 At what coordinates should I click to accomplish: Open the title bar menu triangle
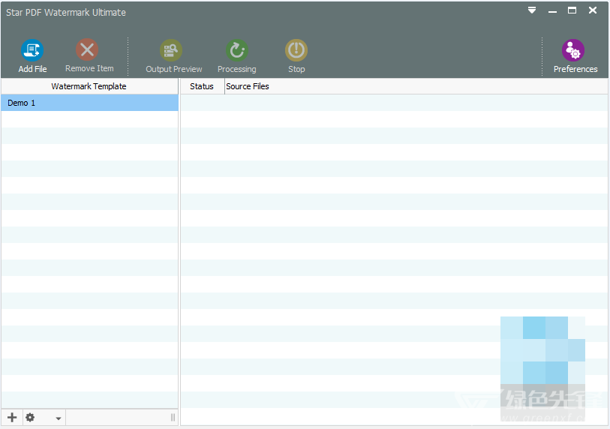532,10
